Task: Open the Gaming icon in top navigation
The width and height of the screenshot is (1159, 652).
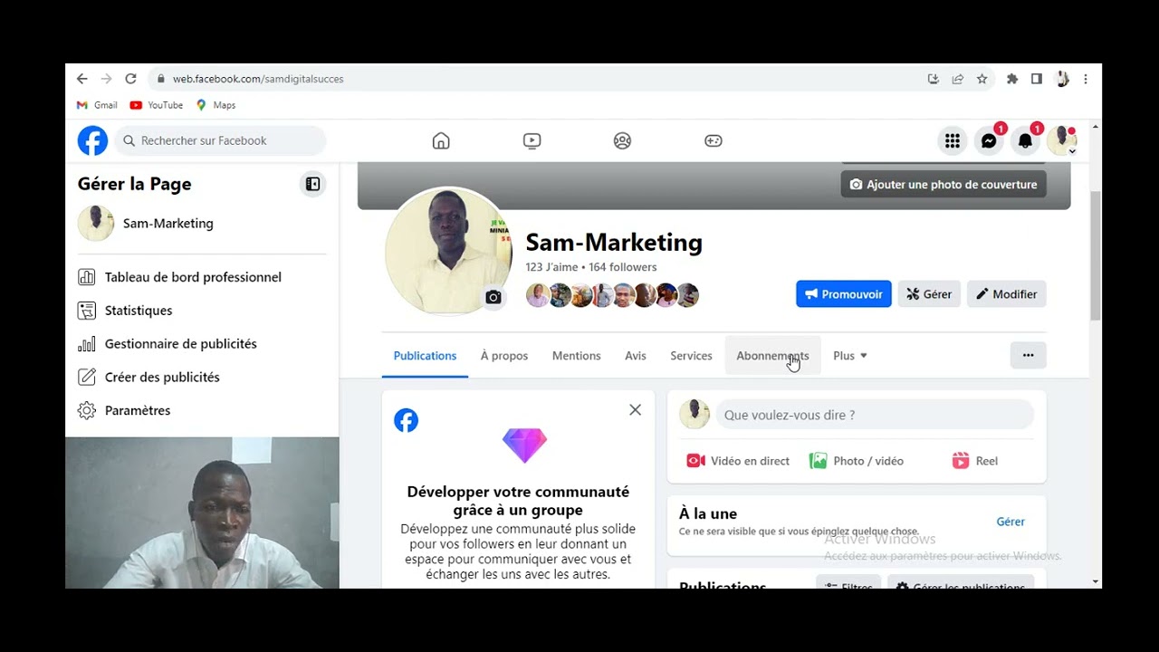Action: click(714, 140)
